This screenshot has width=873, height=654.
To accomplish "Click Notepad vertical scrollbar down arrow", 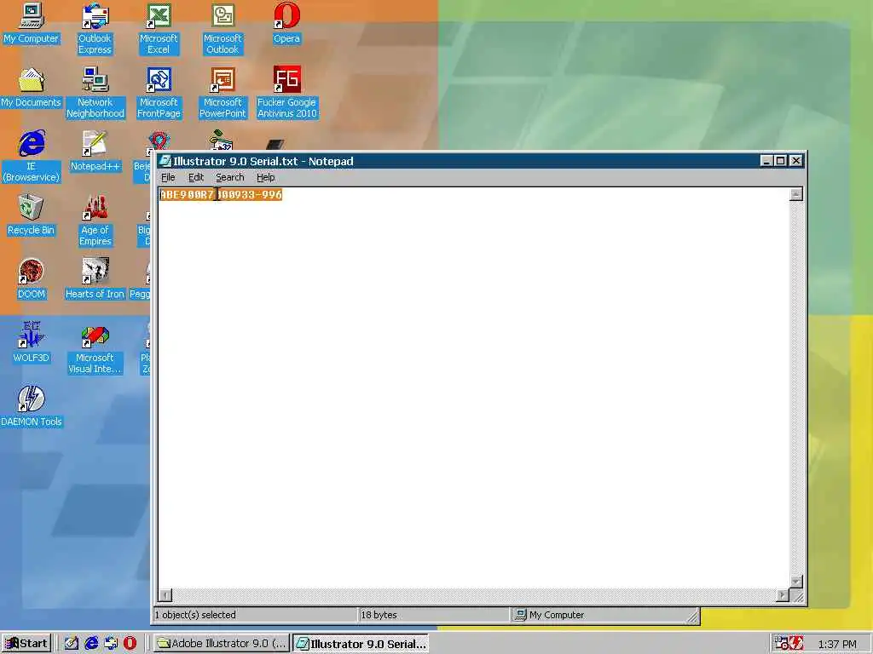I will click(x=796, y=581).
